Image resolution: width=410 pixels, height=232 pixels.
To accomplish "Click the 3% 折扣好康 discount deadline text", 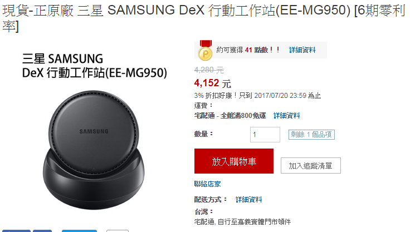I will (257, 96).
